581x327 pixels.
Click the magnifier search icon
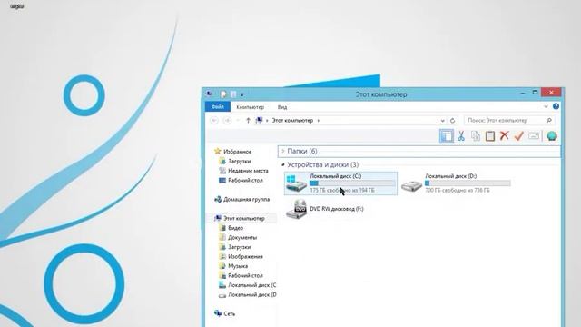tap(548, 121)
